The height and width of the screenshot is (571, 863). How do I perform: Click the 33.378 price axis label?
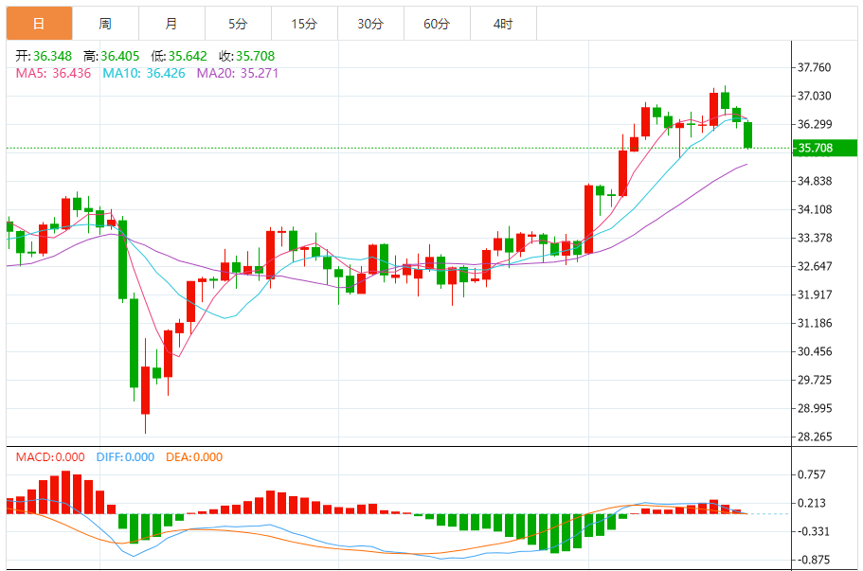[815, 239]
